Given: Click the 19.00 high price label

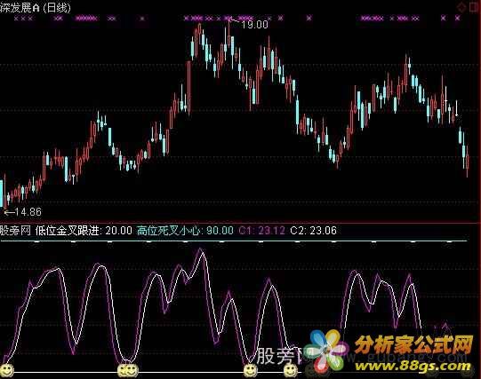Looking at the screenshot, I should click(254, 25).
